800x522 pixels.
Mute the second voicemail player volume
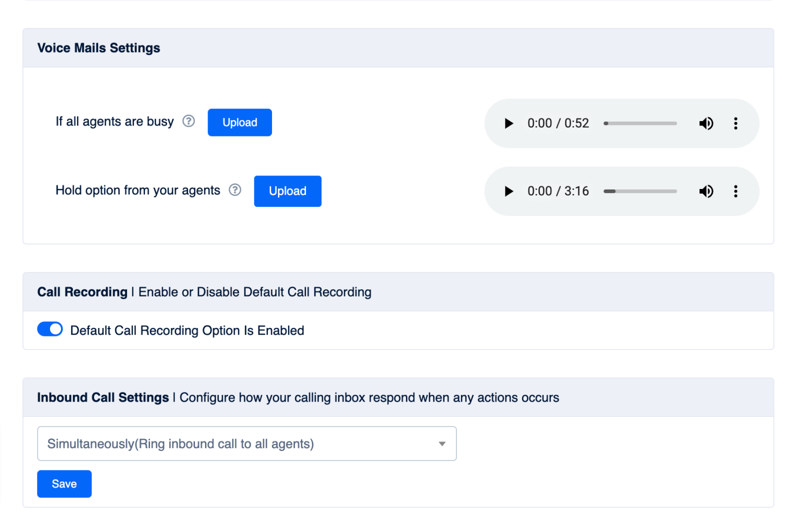[706, 191]
